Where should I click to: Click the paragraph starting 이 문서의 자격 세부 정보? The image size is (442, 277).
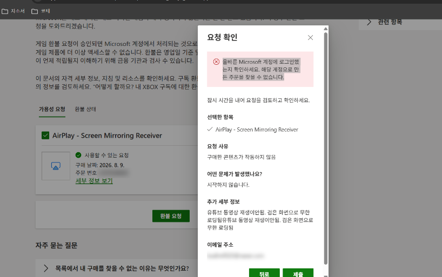[x=116, y=82]
